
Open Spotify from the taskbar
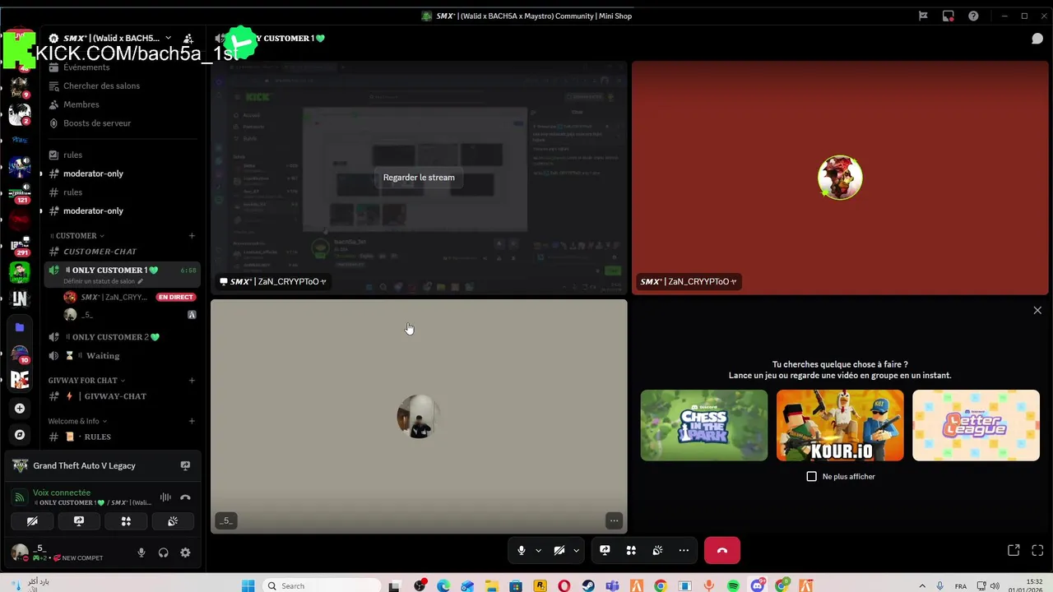pyautogui.click(x=733, y=585)
